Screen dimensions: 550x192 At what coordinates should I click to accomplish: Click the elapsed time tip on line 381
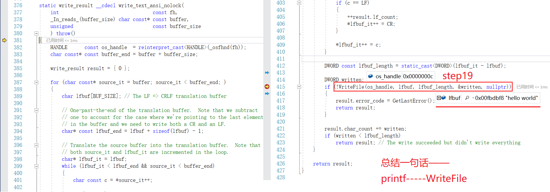(62, 41)
